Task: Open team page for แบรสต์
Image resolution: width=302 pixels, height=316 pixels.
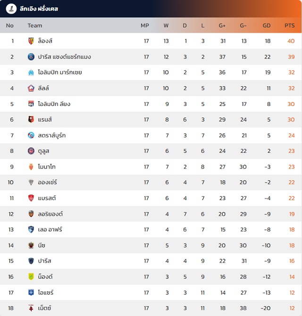Action: click(x=47, y=198)
